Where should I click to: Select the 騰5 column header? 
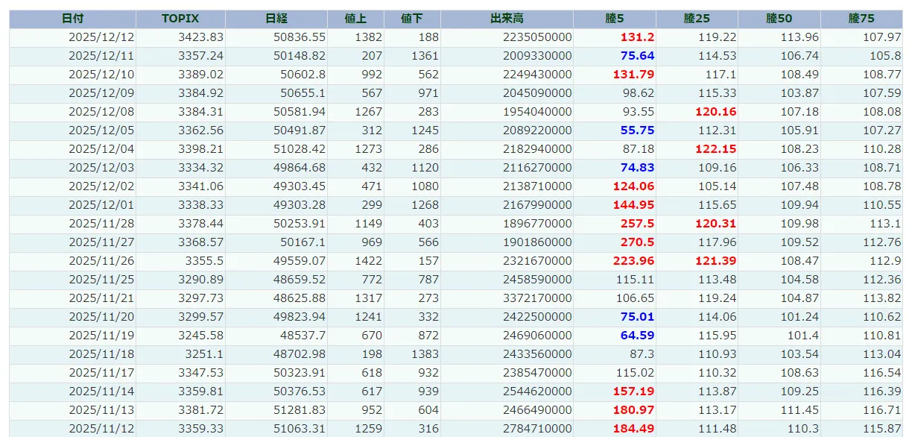point(615,19)
